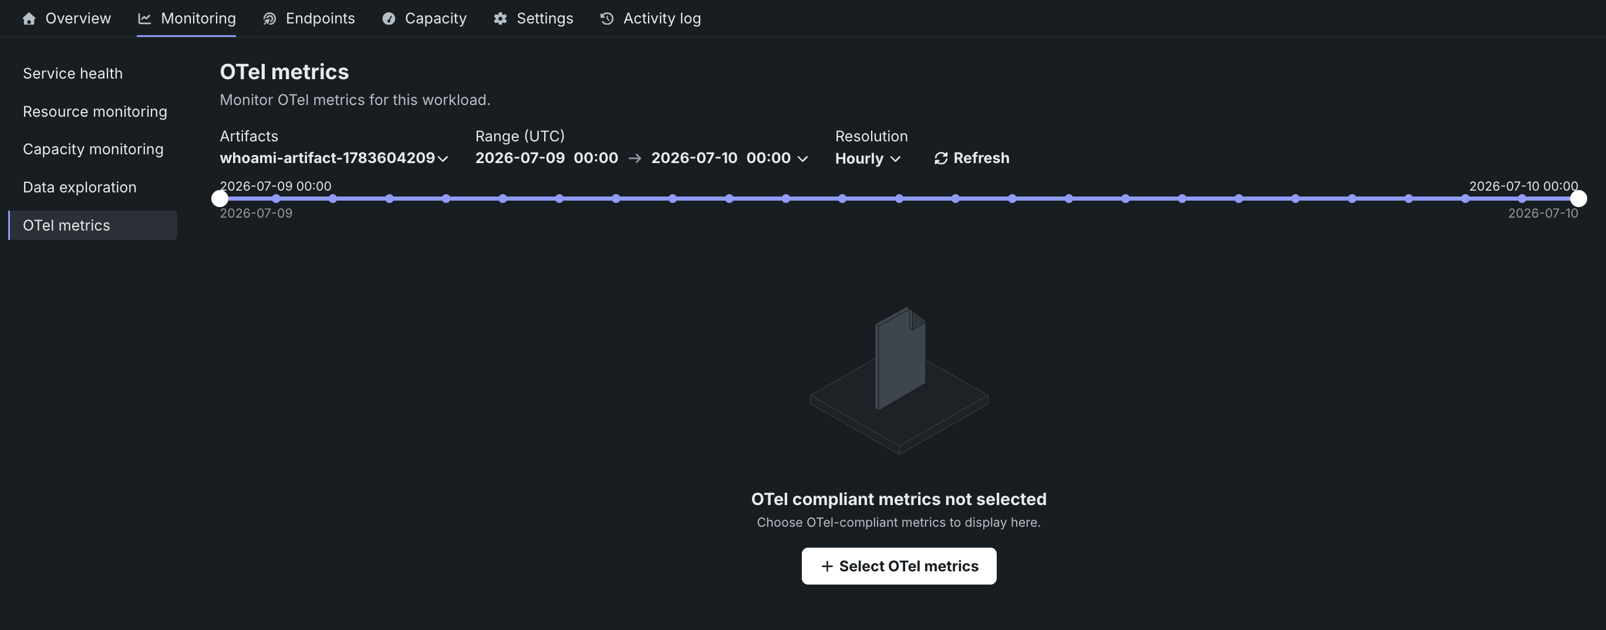The image size is (1606, 630).
Task: Click the right timeline end handle
Action: click(1578, 199)
